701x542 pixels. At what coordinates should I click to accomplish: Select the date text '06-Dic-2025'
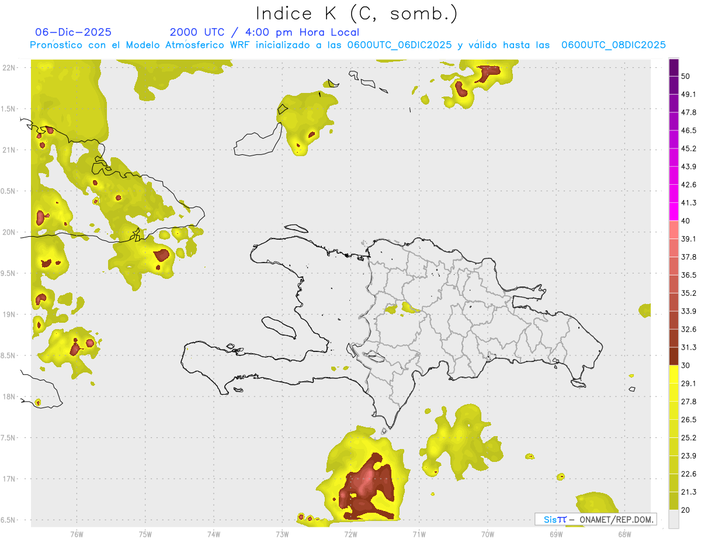click(74, 32)
